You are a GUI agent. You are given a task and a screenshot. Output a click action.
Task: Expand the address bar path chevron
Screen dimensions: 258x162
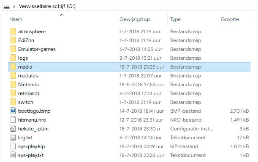14,7
